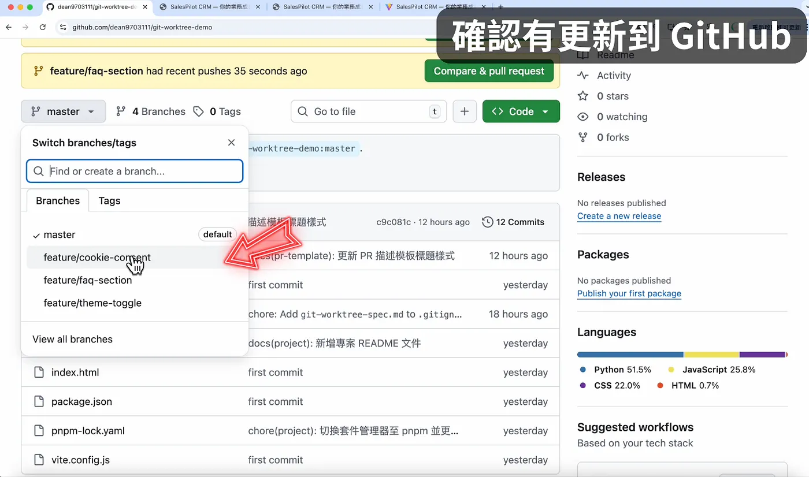Click the file icon next to package.json
The image size is (809, 477).
(39, 401)
